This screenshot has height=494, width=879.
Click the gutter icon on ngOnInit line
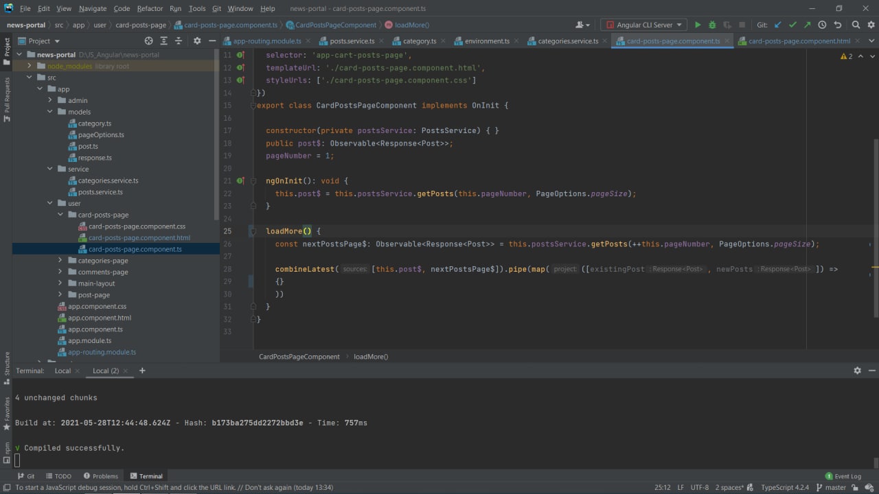coord(240,181)
